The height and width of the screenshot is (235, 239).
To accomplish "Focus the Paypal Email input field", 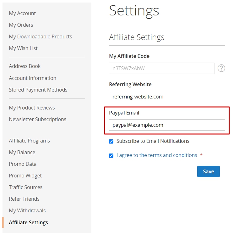I will [x=167, y=125].
